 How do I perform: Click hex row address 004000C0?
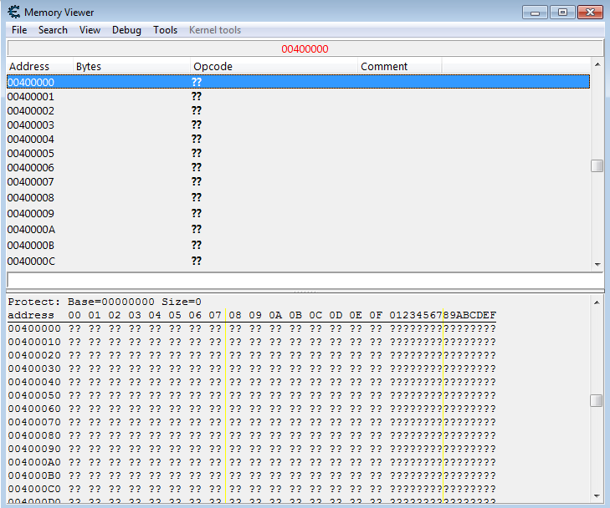tap(34, 489)
